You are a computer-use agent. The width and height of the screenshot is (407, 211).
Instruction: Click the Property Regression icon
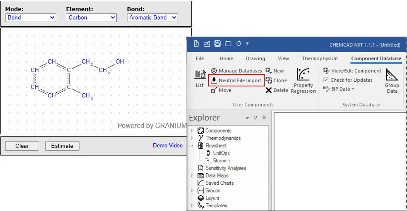coord(303,75)
